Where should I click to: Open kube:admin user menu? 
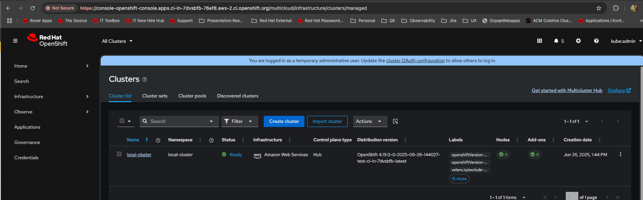click(x=626, y=41)
